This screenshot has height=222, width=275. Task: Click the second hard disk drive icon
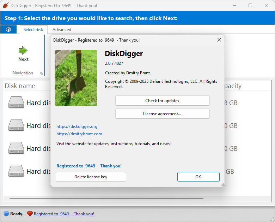[16, 125]
